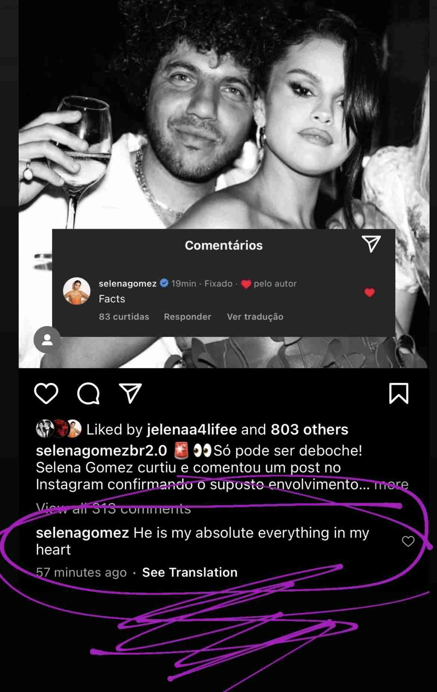
Task: Tap the red heart on 'Facts' comment
Action: (x=369, y=293)
